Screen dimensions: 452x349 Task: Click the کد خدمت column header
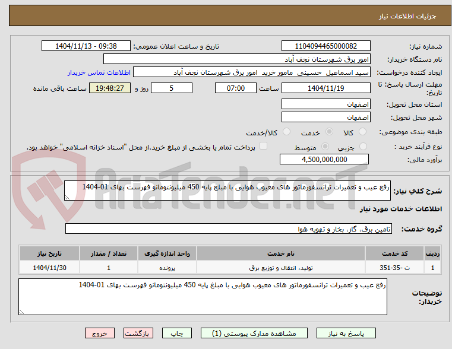(x=394, y=253)
